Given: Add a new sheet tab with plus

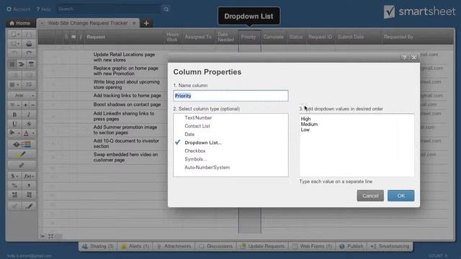Looking at the screenshot, I should 146,23.
